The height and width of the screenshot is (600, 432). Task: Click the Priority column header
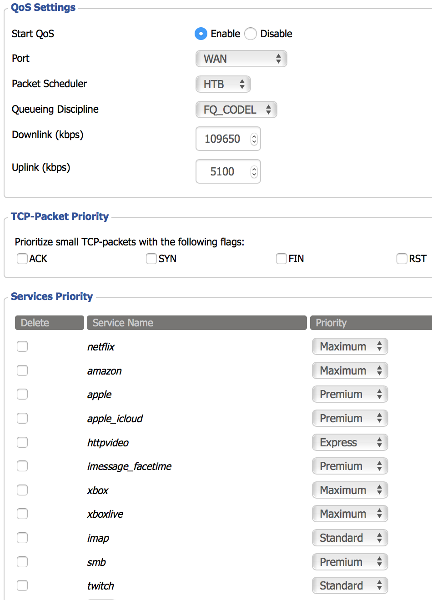coord(370,323)
